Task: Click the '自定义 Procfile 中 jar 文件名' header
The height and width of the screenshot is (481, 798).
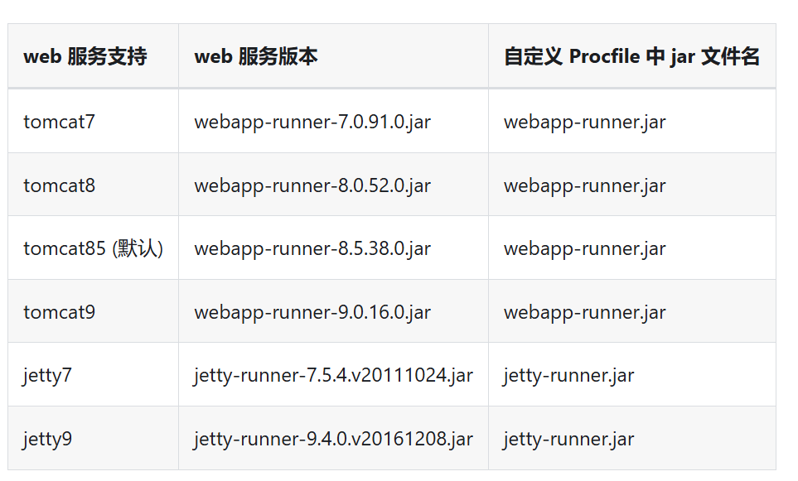Action: coord(631,56)
